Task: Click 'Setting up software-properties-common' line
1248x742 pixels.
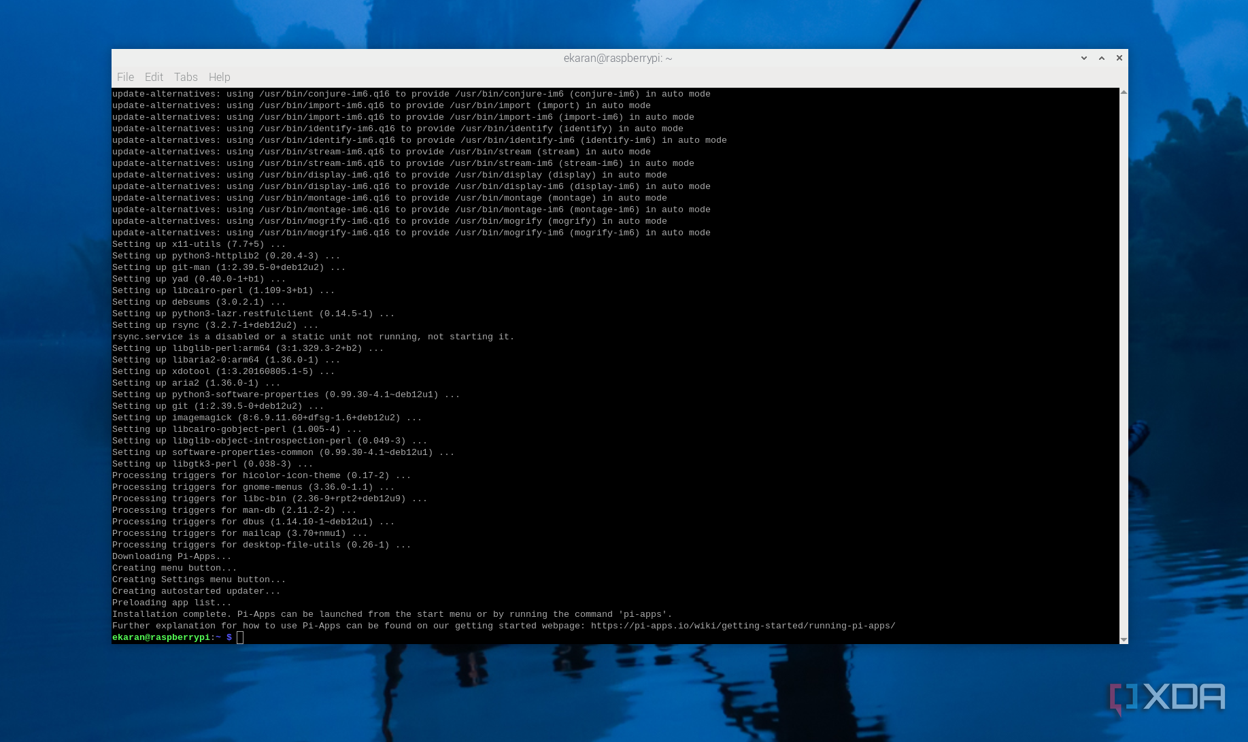Action: click(284, 452)
